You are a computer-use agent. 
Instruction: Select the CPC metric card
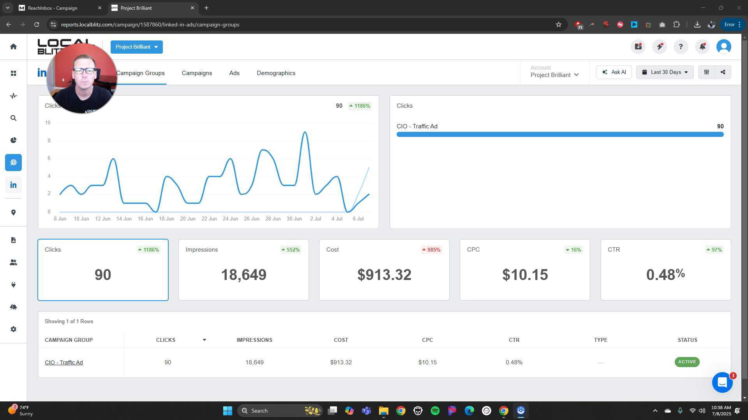(x=525, y=270)
